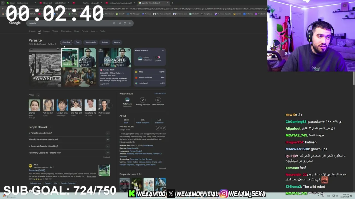
Task: Select the Overview chip
Action: 66,42
